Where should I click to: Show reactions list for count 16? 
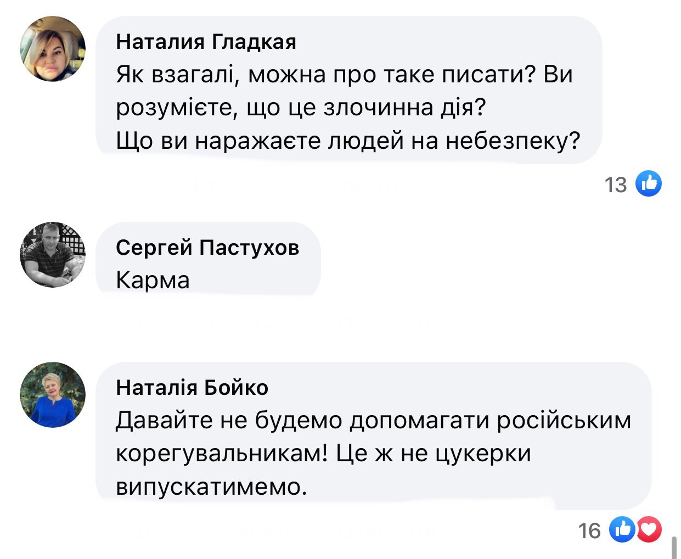pos(589,530)
